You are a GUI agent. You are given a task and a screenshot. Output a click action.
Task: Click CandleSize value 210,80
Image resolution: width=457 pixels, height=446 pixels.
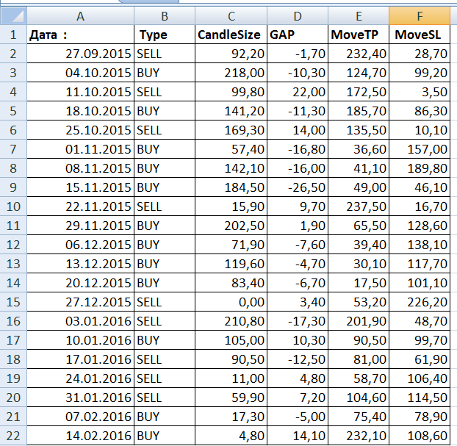click(231, 321)
